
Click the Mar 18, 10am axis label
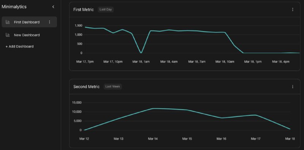[225, 62]
